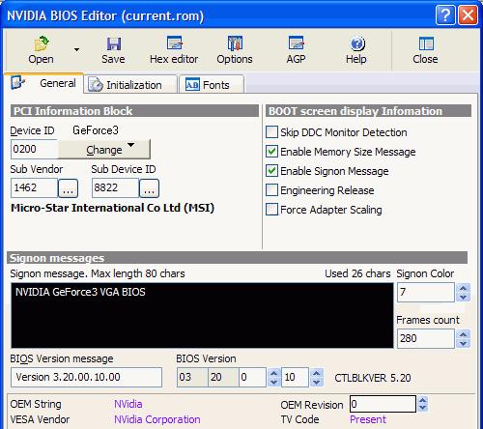Image resolution: width=483 pixels, height=429 pixels.
Task: Increase Frames count with up arrow
Action: pyautogui.click(x=464, y=334)
